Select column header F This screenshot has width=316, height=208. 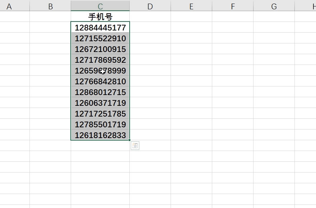pos(232,6)
